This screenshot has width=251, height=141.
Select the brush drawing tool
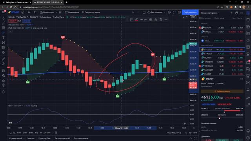[x=4, y=33]
